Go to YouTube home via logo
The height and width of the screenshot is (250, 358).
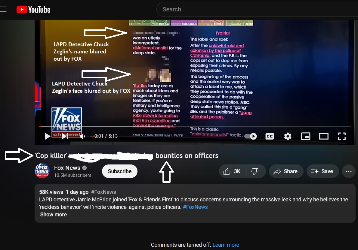coord(33,10)
